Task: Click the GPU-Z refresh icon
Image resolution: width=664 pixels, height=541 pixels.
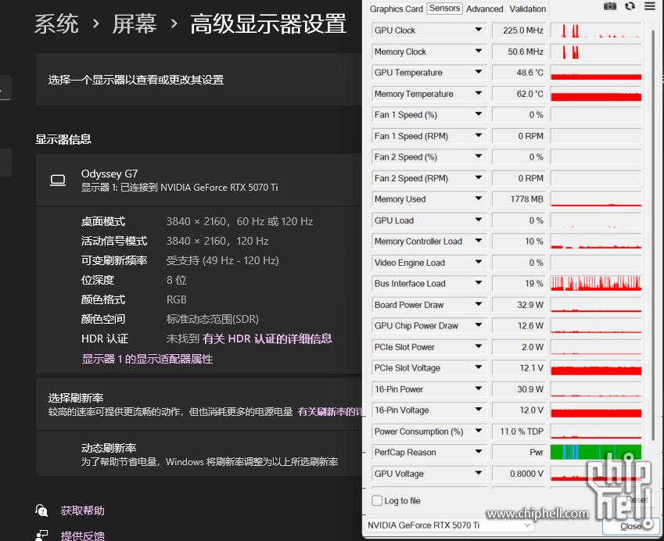Action: click(x=630, y=6)
